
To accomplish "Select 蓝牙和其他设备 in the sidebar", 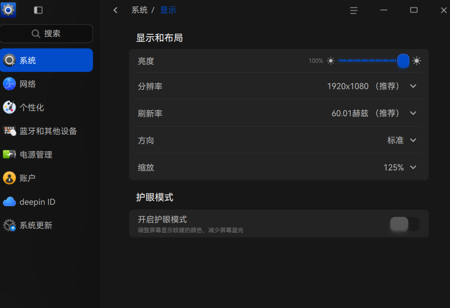I will pyautogui.click(x=47, y=131).
